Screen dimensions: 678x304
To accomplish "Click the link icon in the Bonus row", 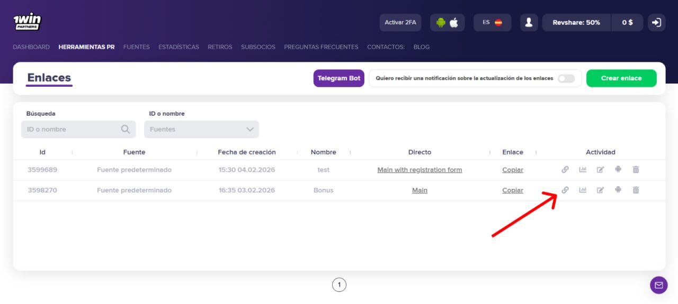I will pos(565,190).
